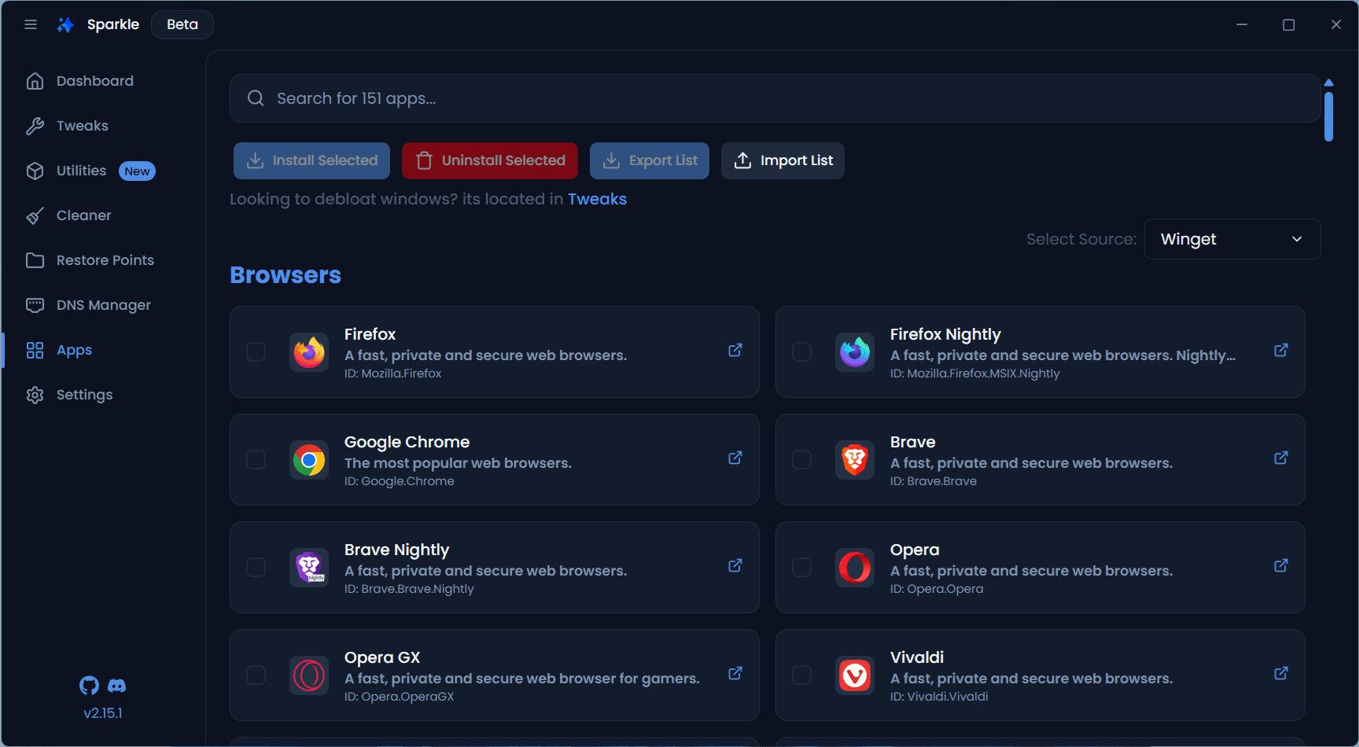This screenshot has height=747, width=1359.
Task: Check the Firefox checkbox
Action: (x=256, y=351)
